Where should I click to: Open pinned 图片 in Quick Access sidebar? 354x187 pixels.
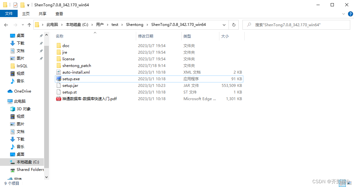click(x=20, y=58)
